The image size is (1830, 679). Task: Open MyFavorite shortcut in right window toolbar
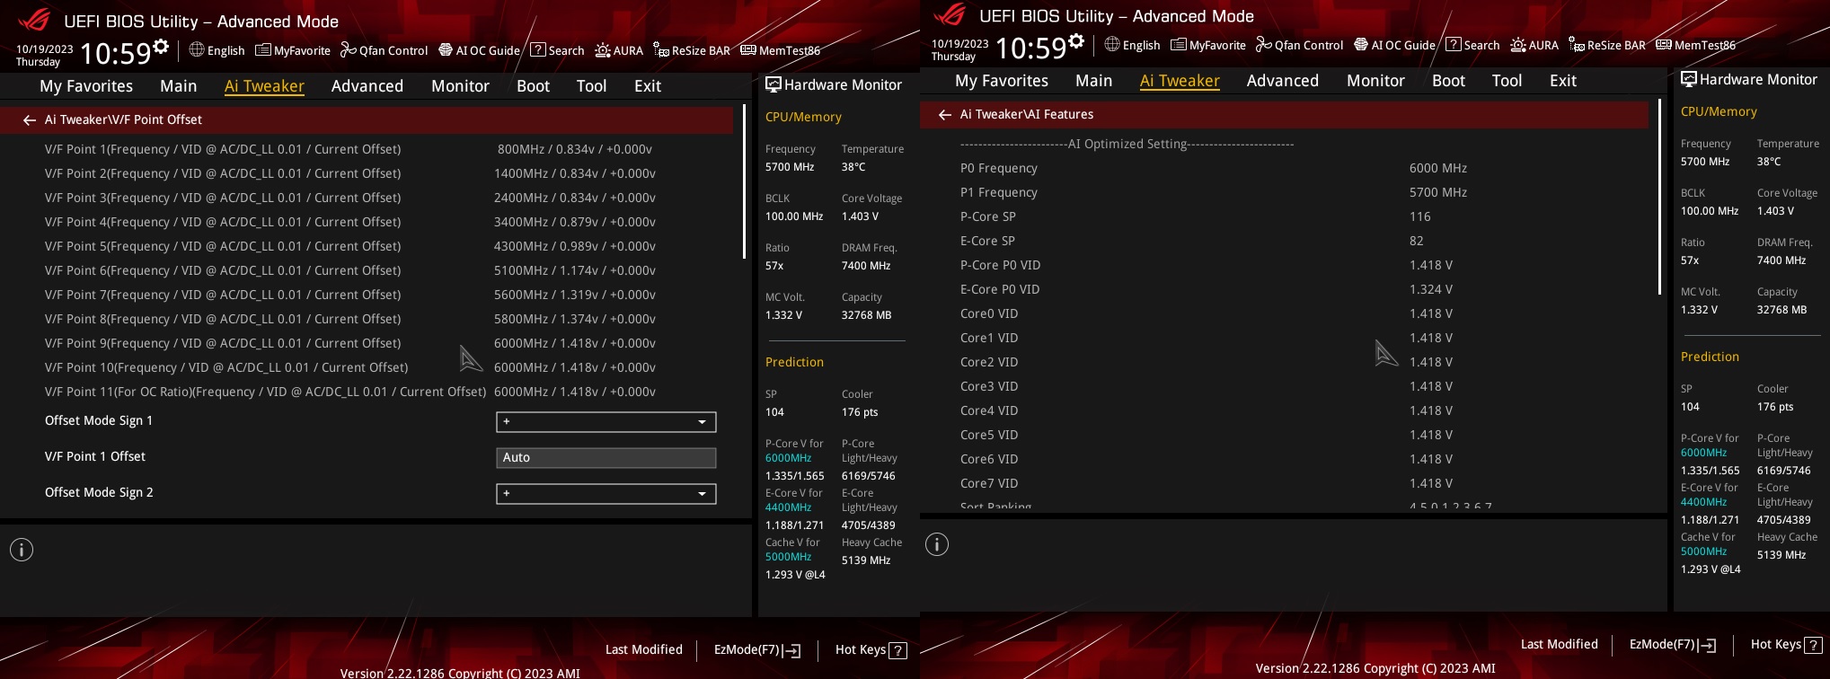click(1208, 45)
